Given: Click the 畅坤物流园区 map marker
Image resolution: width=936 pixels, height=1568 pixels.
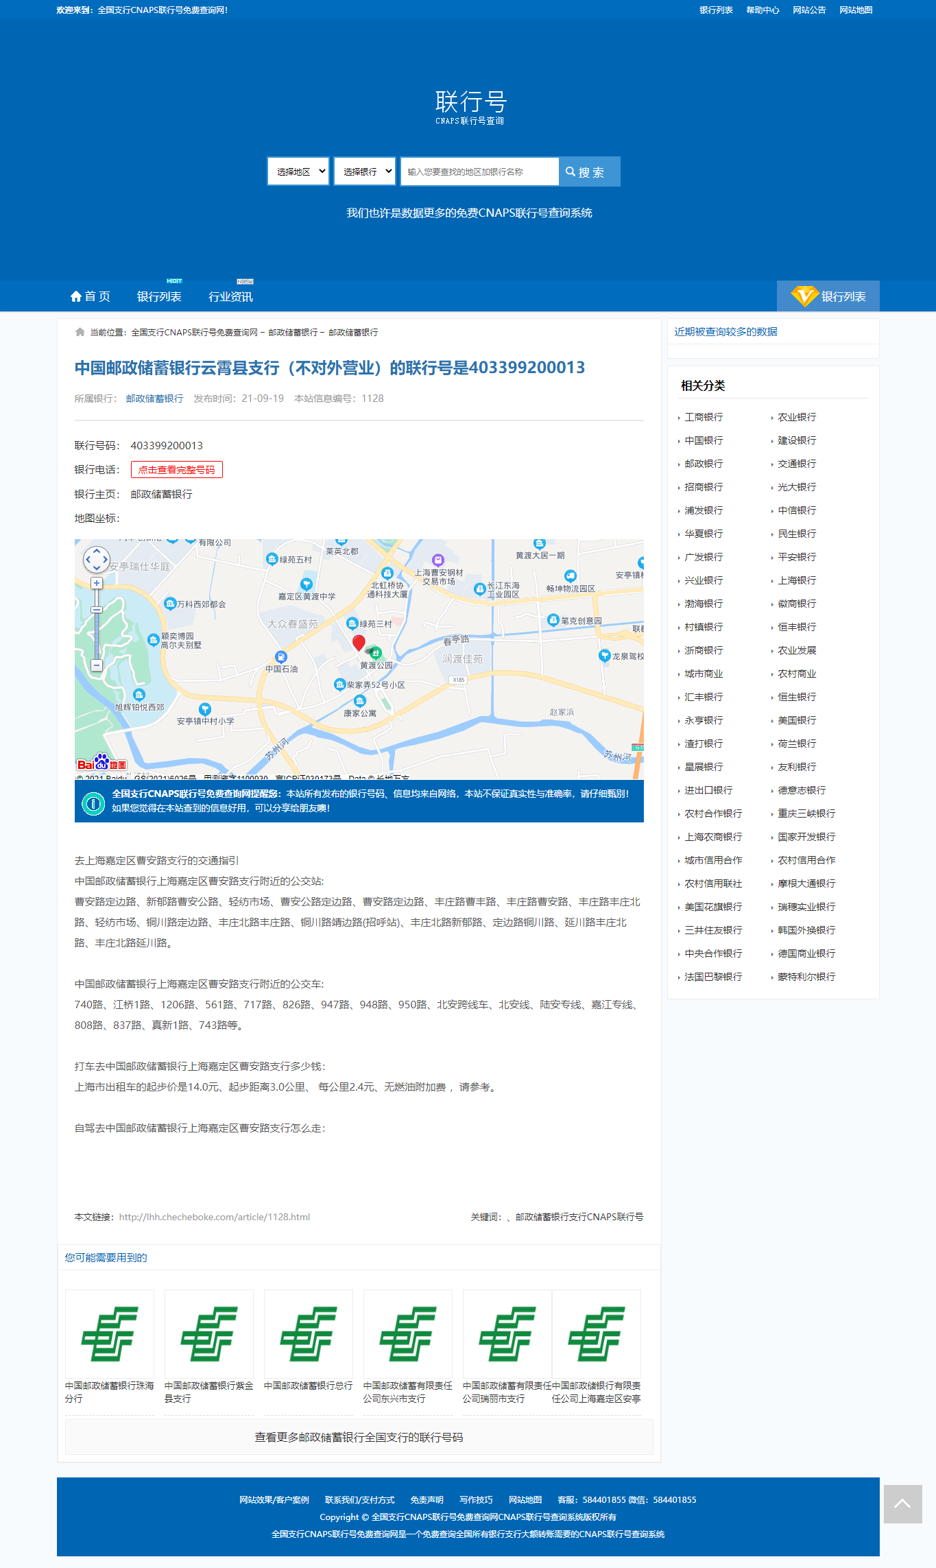Looking at the screenshot, I should [571, 576].
